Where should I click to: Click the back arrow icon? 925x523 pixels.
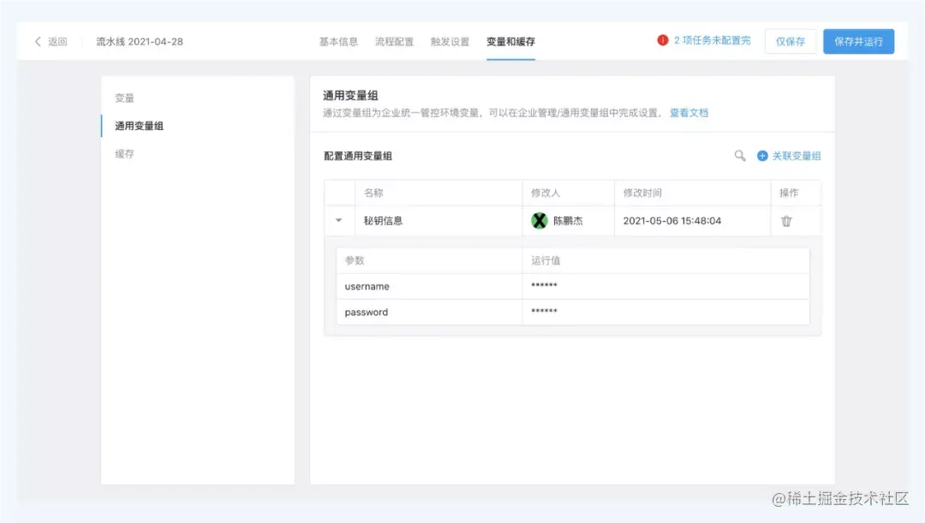click(38, 41)
